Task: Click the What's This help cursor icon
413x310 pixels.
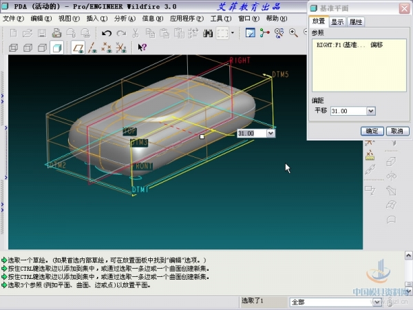Action: [142, 48]
